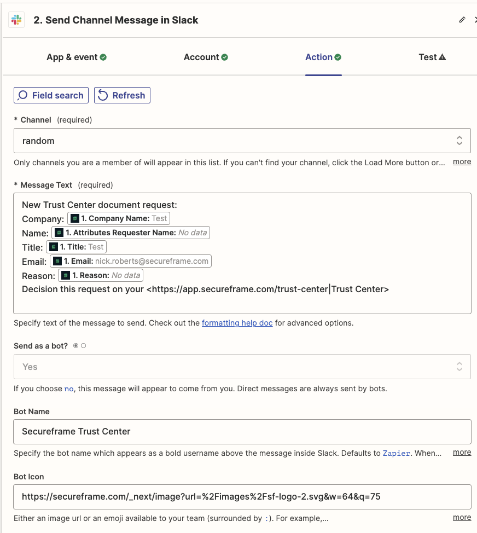Viewport: 477px width, 533px height.
Task: Click the green checkmark beside App & event
Action: point(103,57)
